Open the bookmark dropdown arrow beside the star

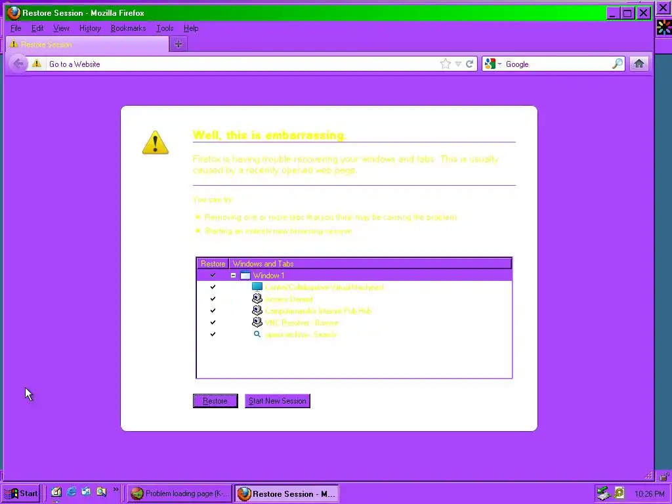tap(458, 64)
